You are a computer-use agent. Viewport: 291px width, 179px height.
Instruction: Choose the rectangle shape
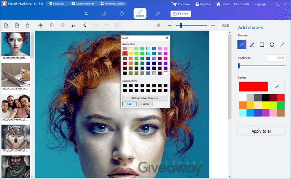coord(262,45)
